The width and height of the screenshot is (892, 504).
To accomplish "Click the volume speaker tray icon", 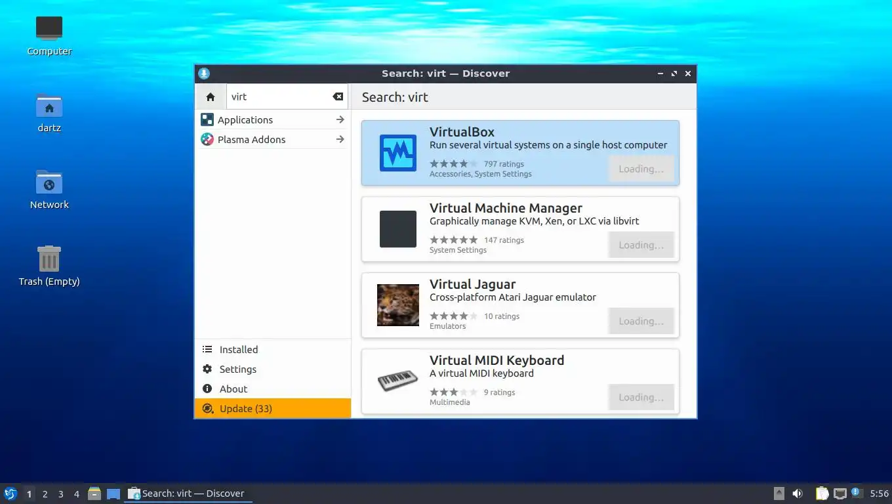I will point(798,493).
